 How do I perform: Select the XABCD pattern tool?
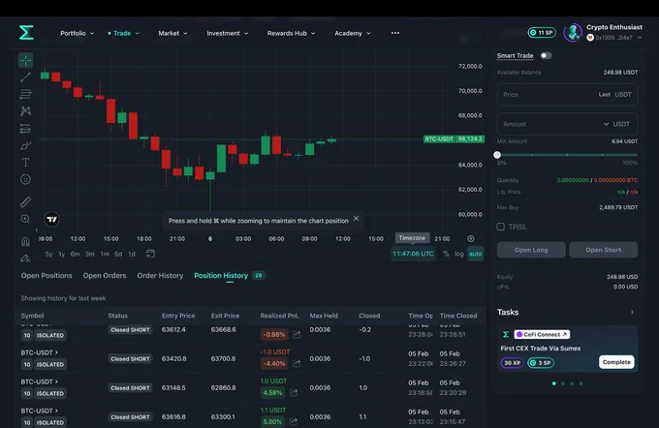pyautogui.click(x=25, y=111)
